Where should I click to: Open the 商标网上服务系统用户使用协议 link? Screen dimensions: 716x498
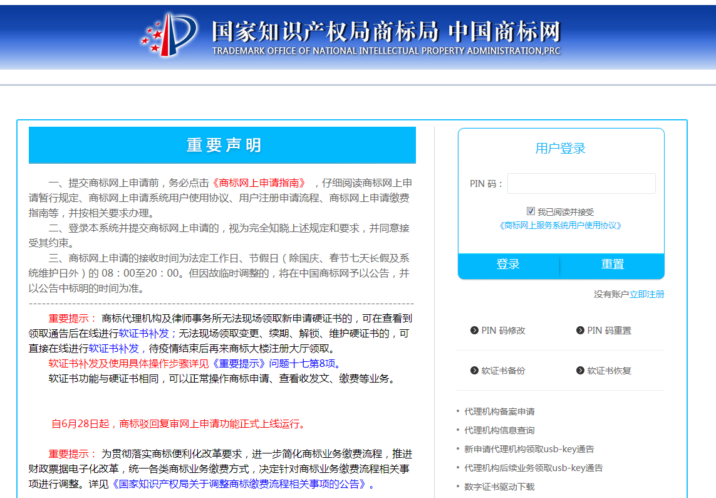[x=560, y=225]
